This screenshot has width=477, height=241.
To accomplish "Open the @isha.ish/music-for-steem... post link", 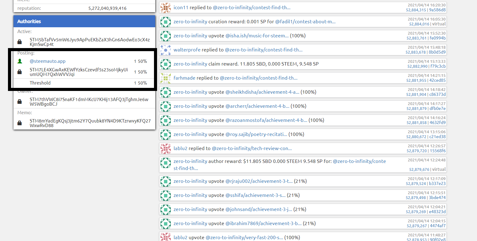I will pos(257,36).
